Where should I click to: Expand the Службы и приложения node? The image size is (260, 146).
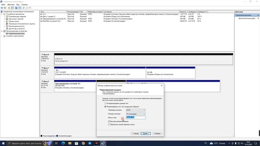[2, 36]
